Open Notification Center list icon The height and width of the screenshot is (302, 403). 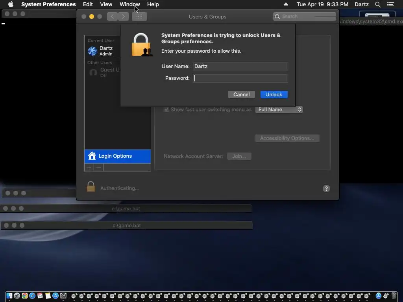390,4
